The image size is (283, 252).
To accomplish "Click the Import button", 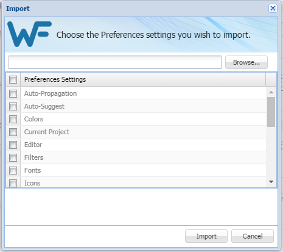I will tap(206, 236).
